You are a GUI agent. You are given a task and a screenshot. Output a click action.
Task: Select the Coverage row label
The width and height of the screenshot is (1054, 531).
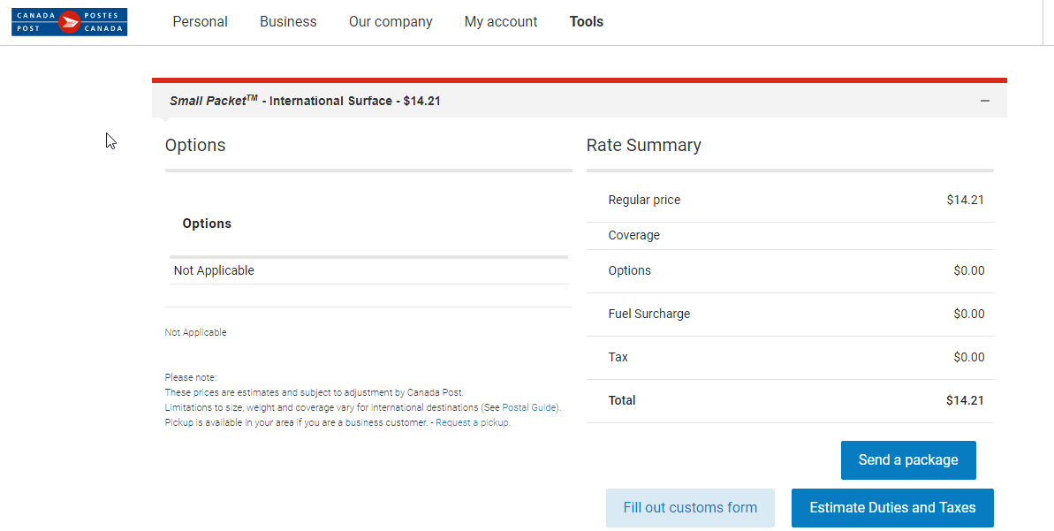click(x=633, y=235)
